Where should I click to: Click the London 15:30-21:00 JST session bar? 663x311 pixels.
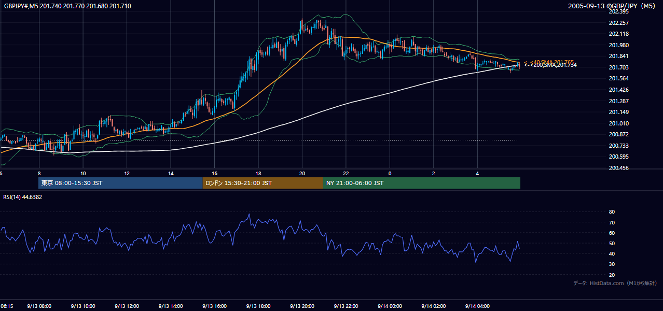263,183
